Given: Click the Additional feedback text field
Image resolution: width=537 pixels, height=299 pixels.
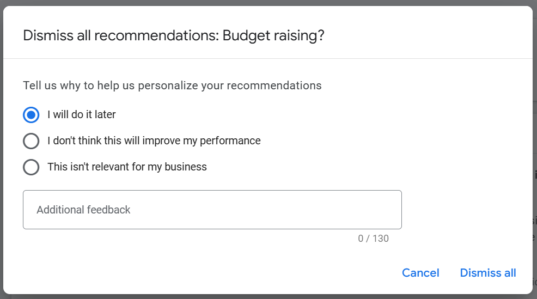Looking at the screenshot, I should point(212,210).
